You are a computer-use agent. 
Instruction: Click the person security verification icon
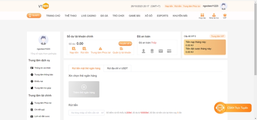tap(144, 51)
